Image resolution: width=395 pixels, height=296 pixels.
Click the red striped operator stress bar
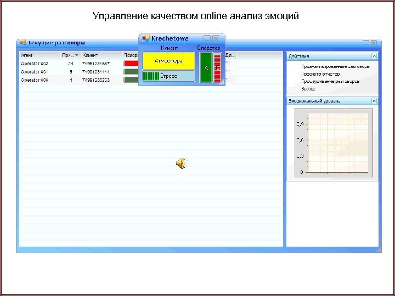click(217, 67)
